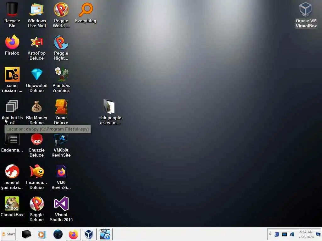The image size is (322, 241).
Task: Select Plants vs Zombies icon
Action: pyautogui.click(x=61, y=80)
